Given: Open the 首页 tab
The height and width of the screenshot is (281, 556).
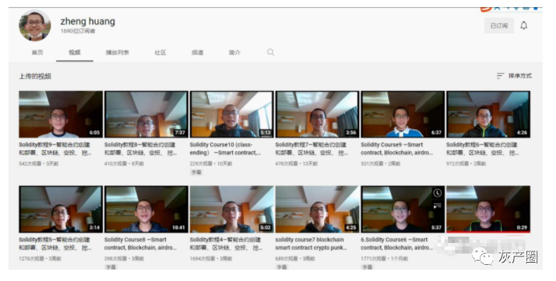Looking at the screenshot, I should [37, 52].
